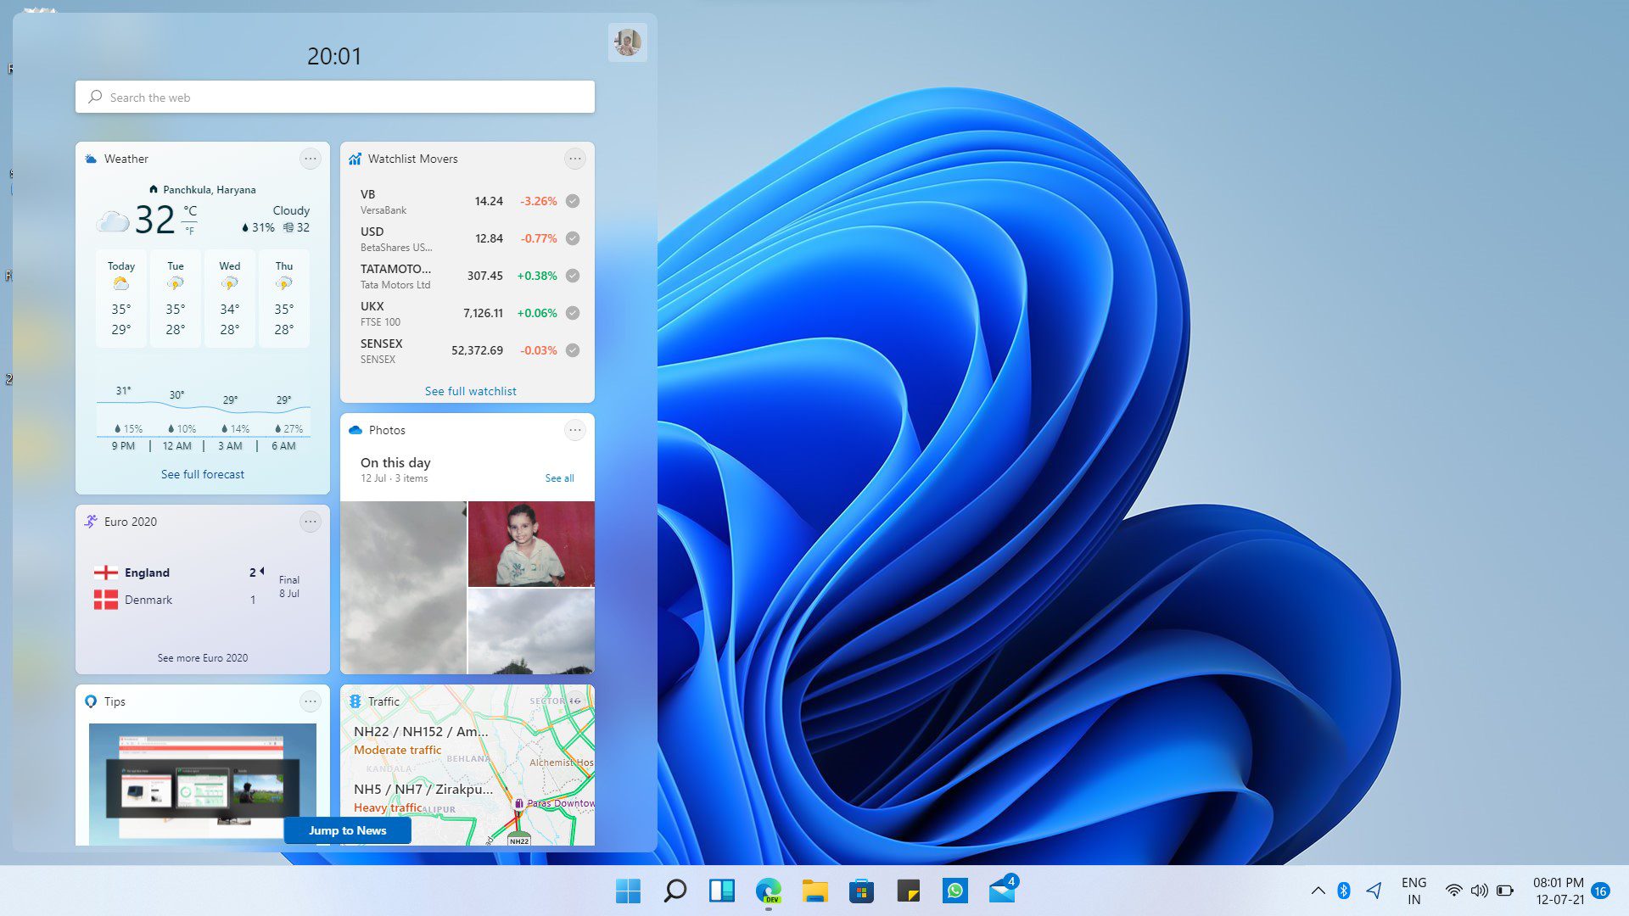Open the Euro 2020 widget menu

coord(311,522)
